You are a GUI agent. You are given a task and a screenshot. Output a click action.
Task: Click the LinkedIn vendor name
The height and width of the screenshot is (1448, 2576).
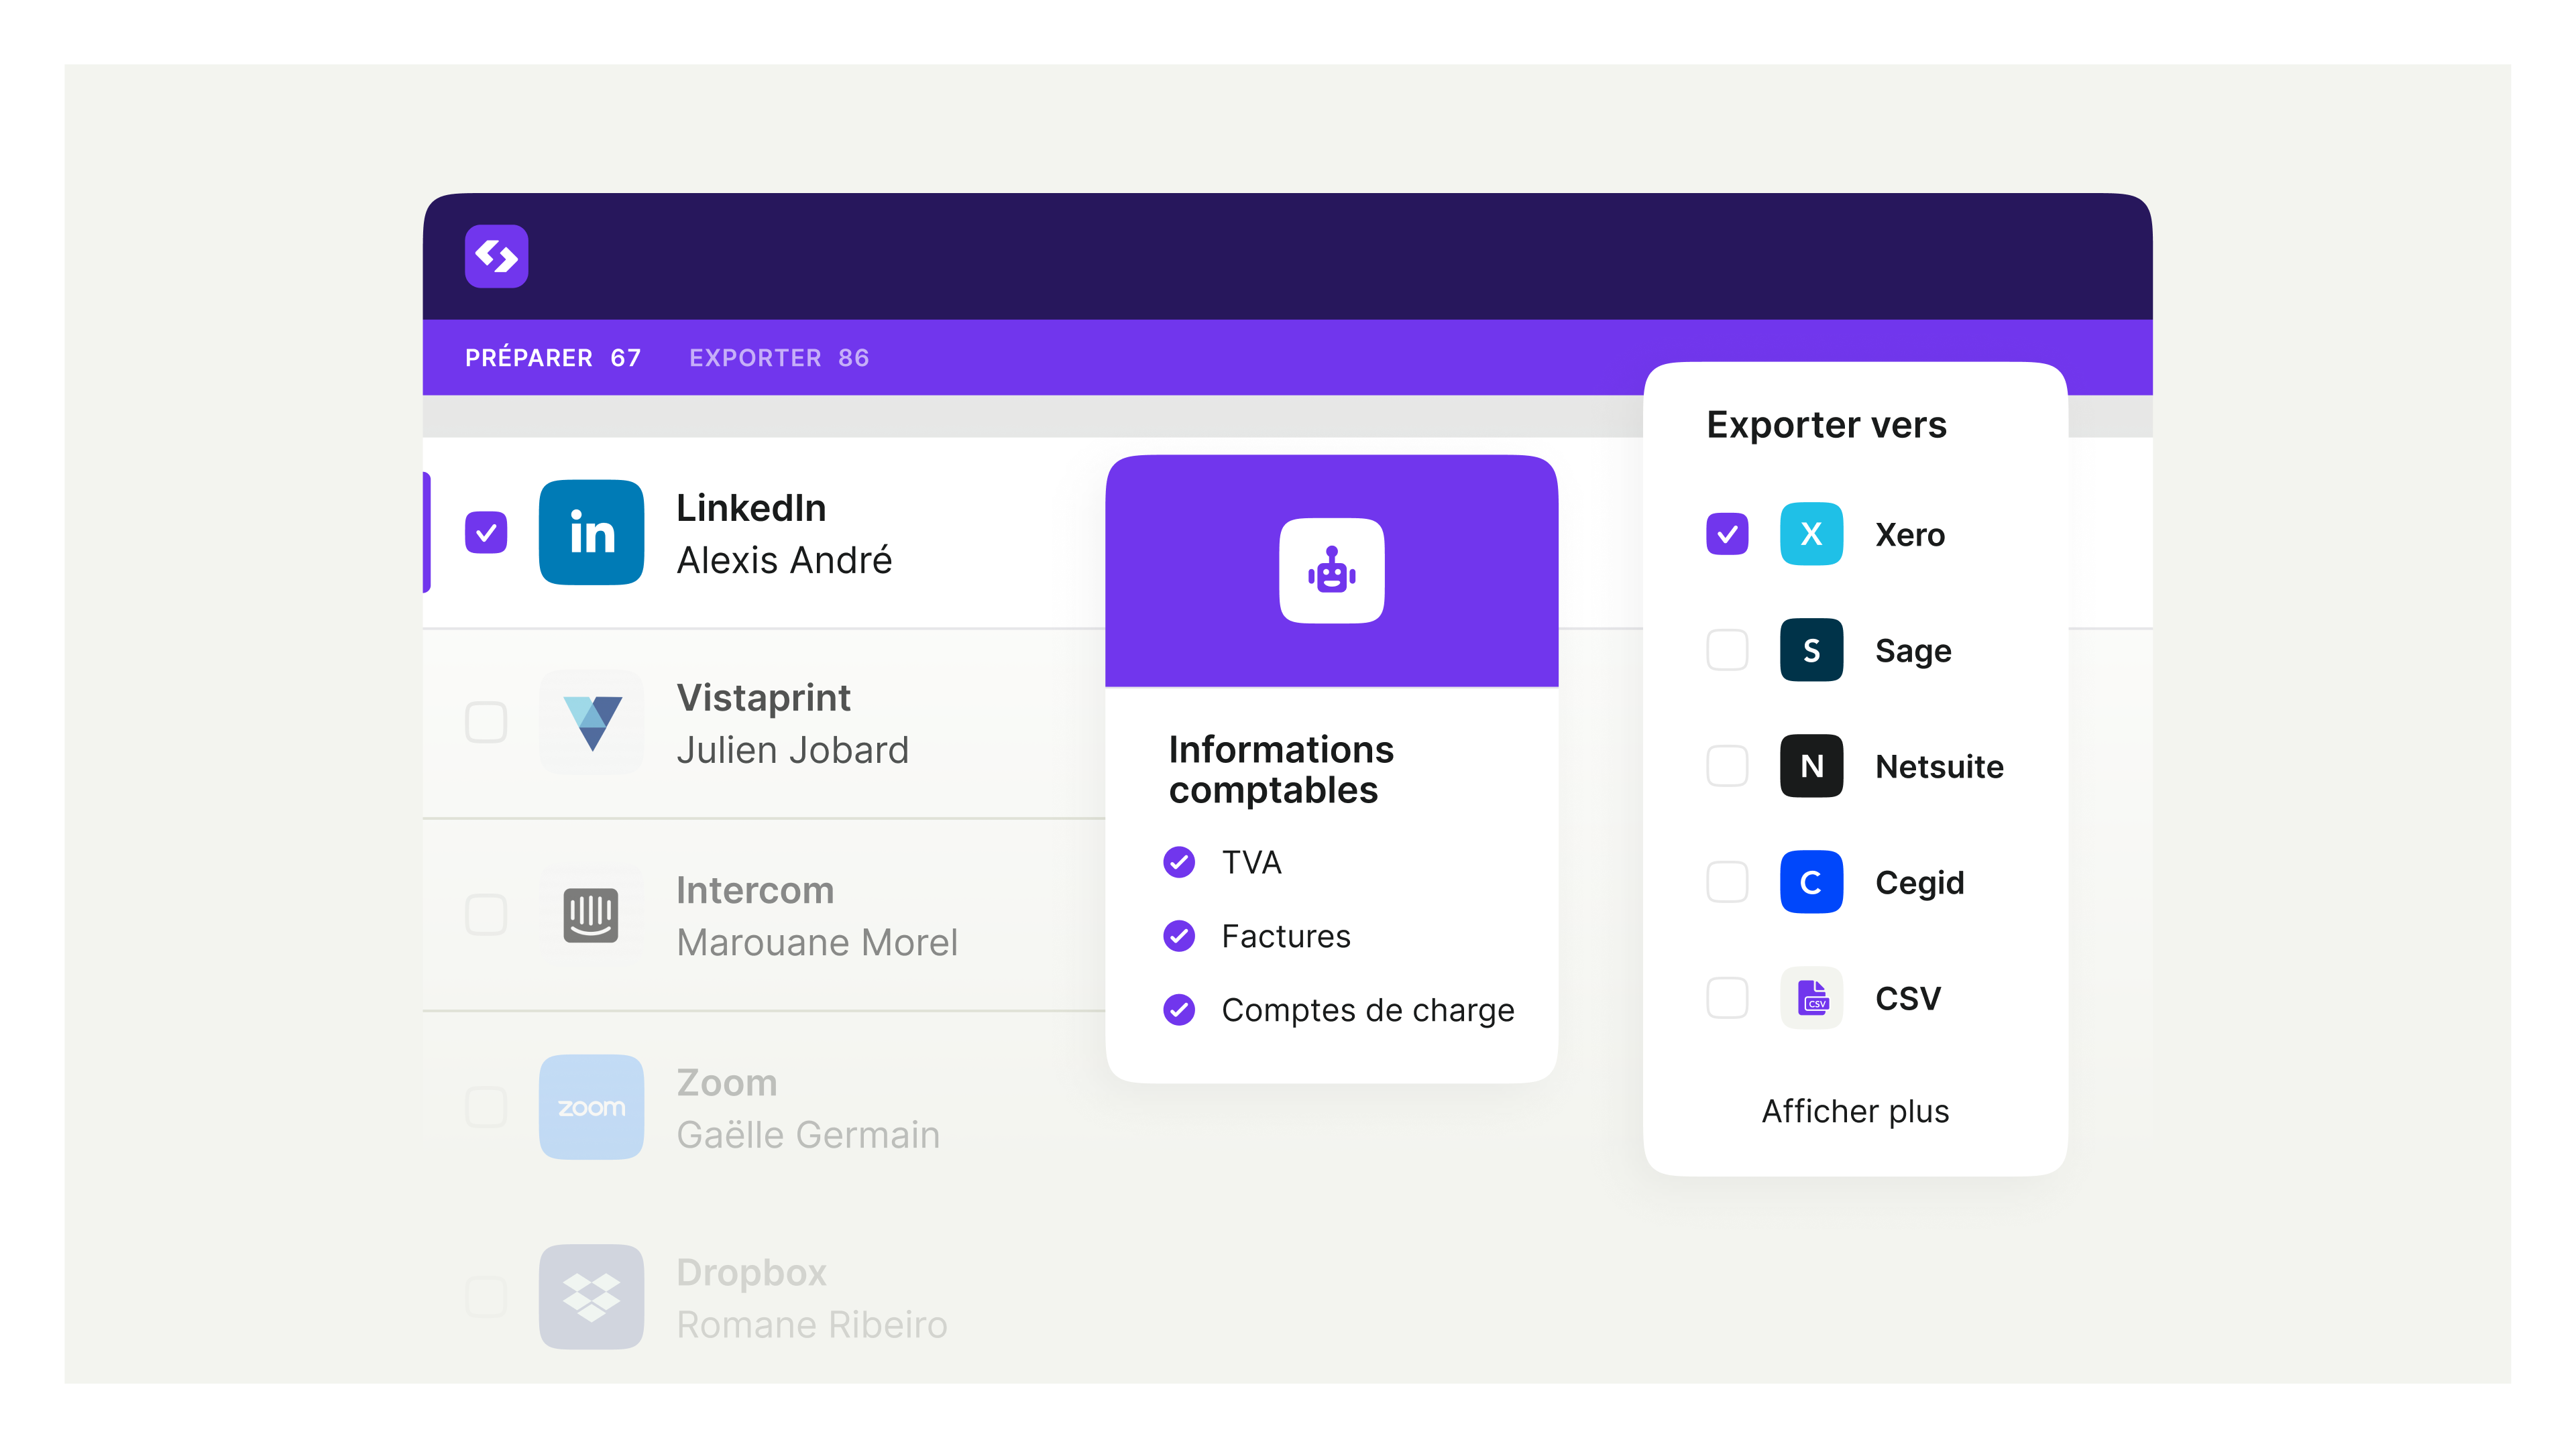751,507
